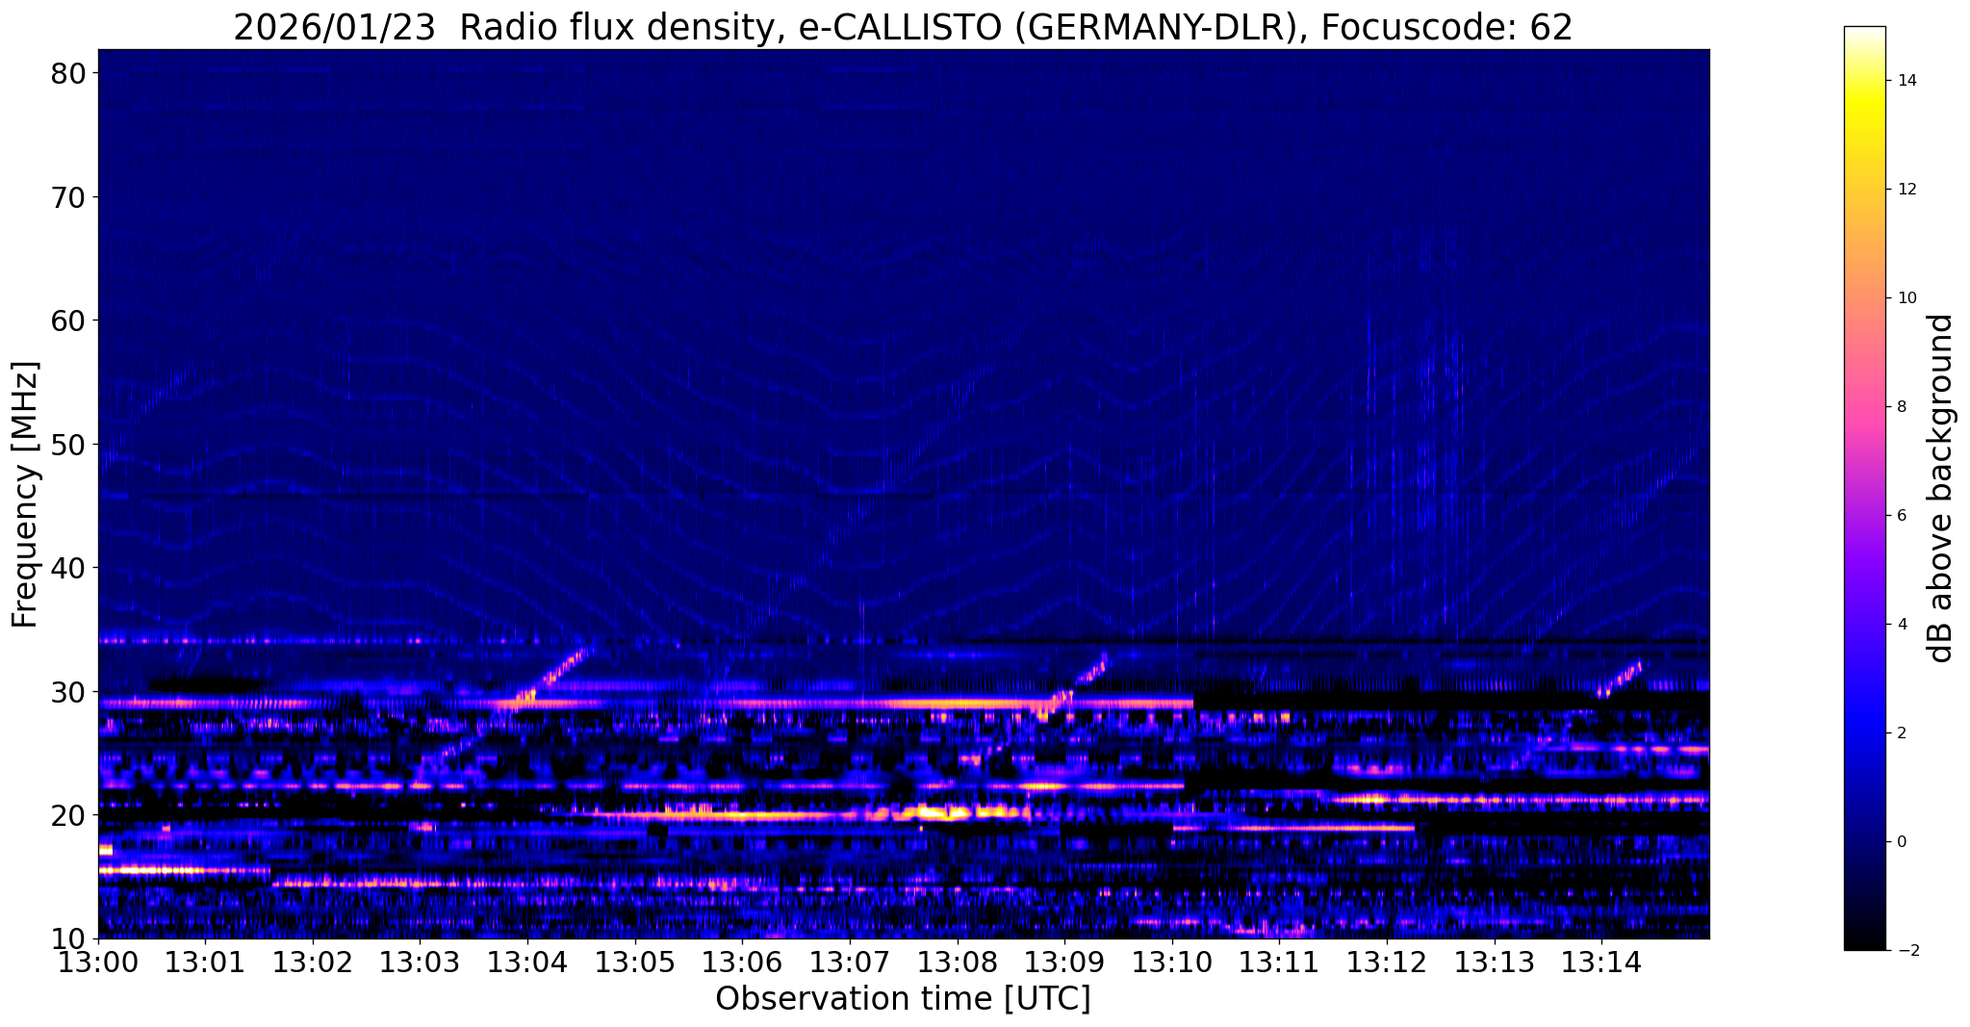Image resolution: width=1970 pixels, height=1027 pixels.
Task: Click the 13:01 time tick label
Action: tap(205, 963)
